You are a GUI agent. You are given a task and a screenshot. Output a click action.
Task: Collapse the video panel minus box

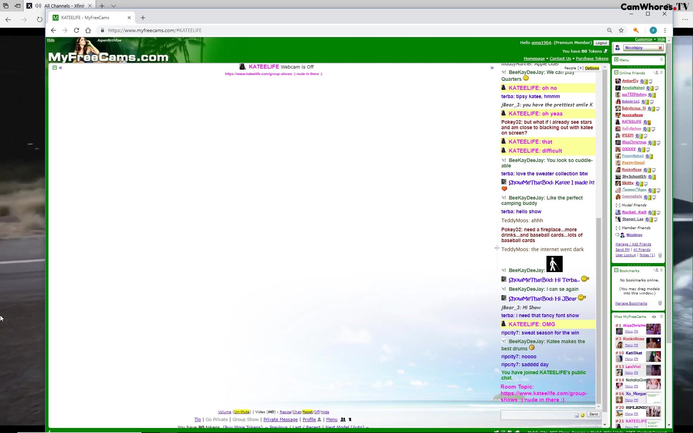(x=55, y=67)
